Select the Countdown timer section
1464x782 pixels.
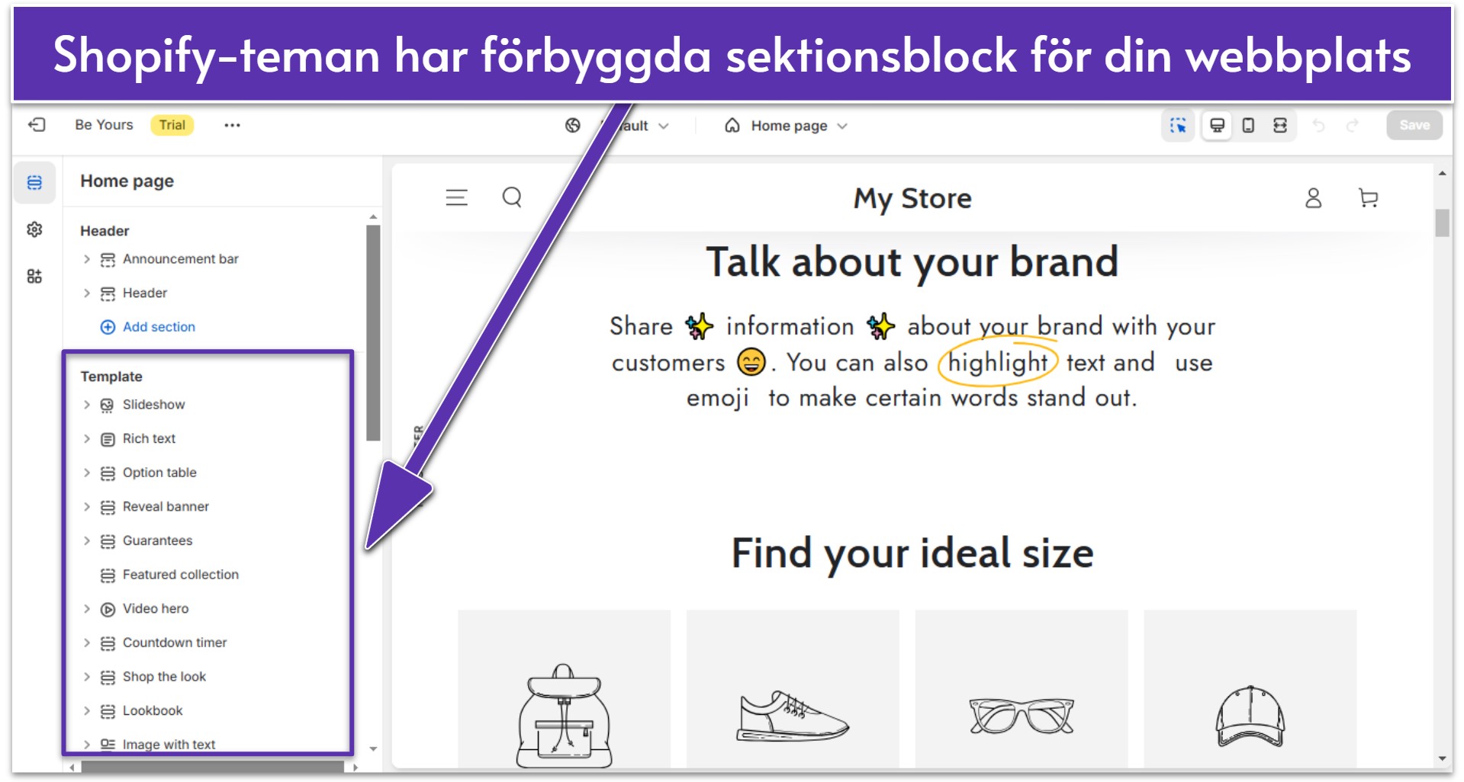(x=175, y=643)
